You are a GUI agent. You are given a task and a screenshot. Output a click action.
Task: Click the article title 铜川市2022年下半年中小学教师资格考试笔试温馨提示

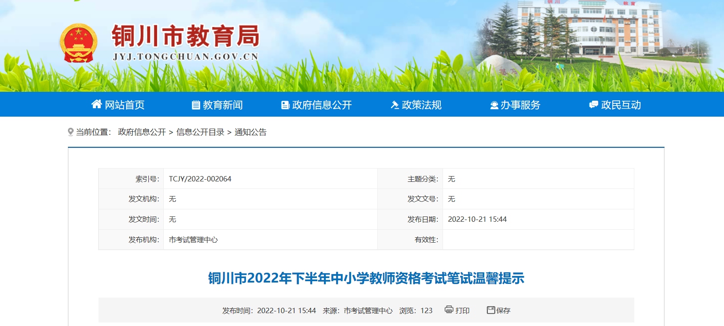click(x=366, y=278)
